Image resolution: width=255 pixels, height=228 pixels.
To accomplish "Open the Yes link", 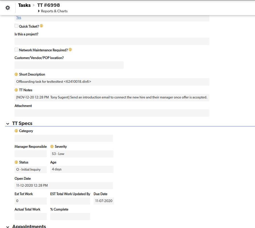I will [x=19, y=17].
